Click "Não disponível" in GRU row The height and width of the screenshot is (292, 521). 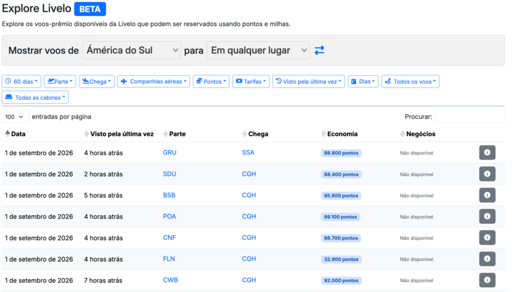[x=417, y=153]
